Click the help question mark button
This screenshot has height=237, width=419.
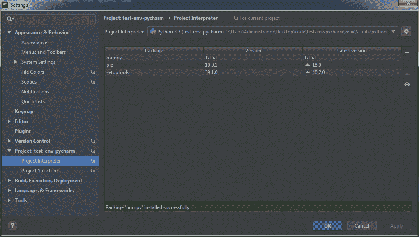[12, 225]
